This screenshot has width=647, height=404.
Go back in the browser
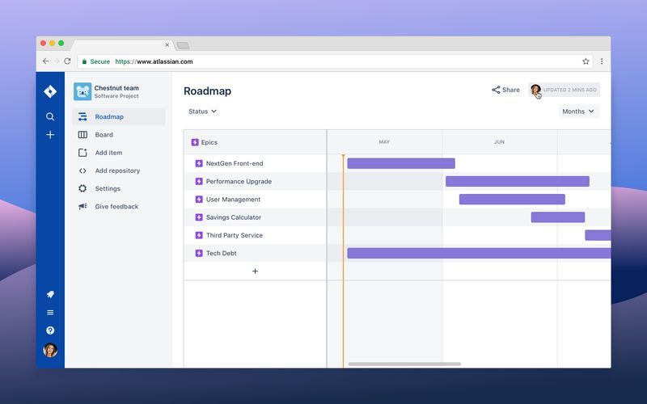[x=45, y=61]
